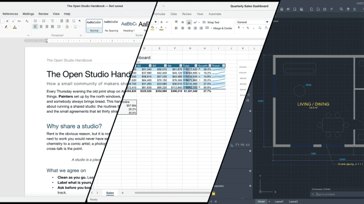364x204 pixels.
Task: Click the spreadsheet font color icon
Action: 161,28
